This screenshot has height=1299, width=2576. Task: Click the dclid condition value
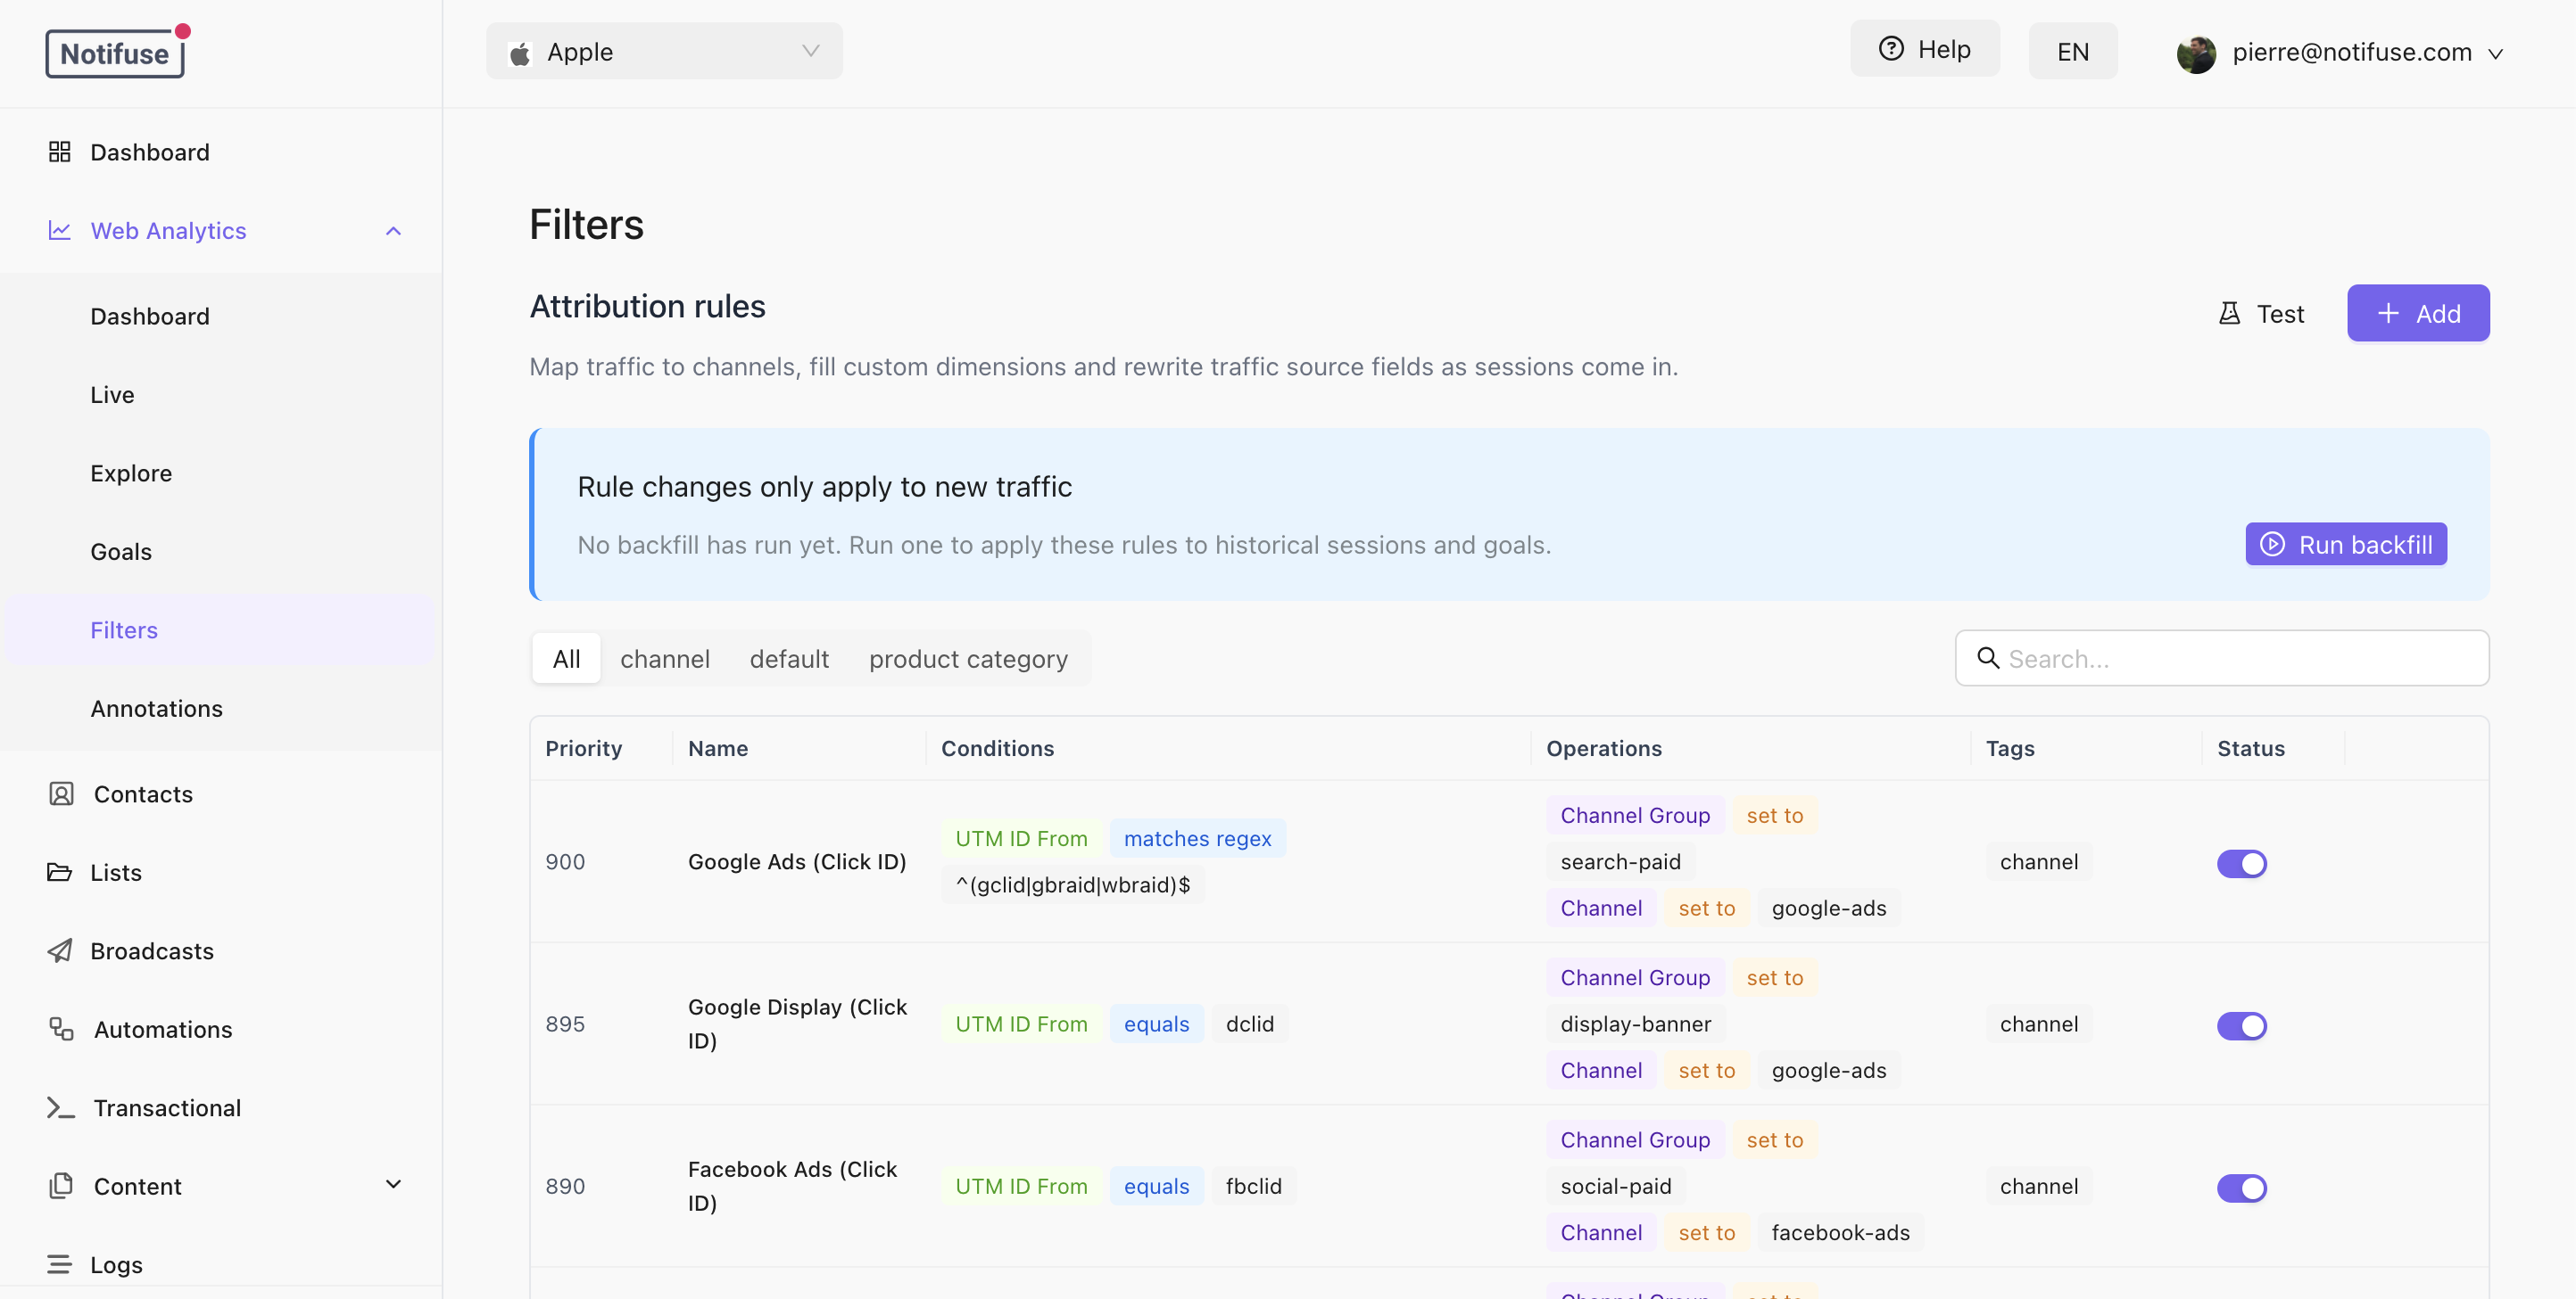pyautogui.click(x=1250, y=1024)
